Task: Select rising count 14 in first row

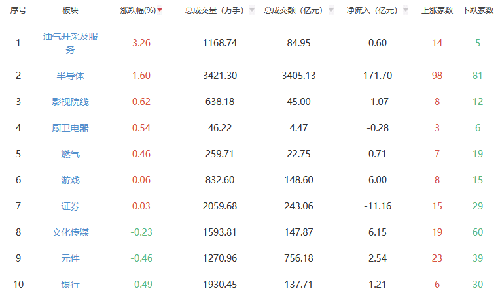Action: 437,43
